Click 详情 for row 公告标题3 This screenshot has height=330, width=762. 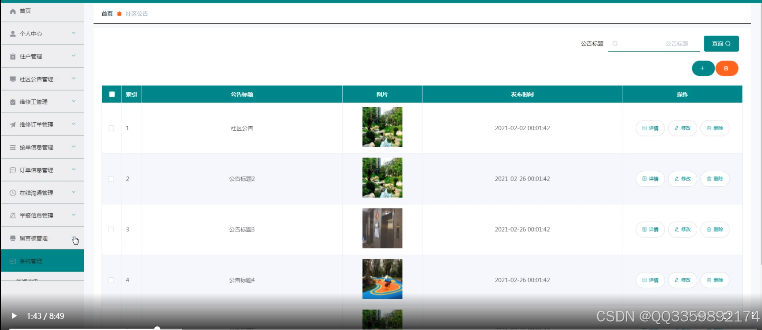tap(650, 230)
